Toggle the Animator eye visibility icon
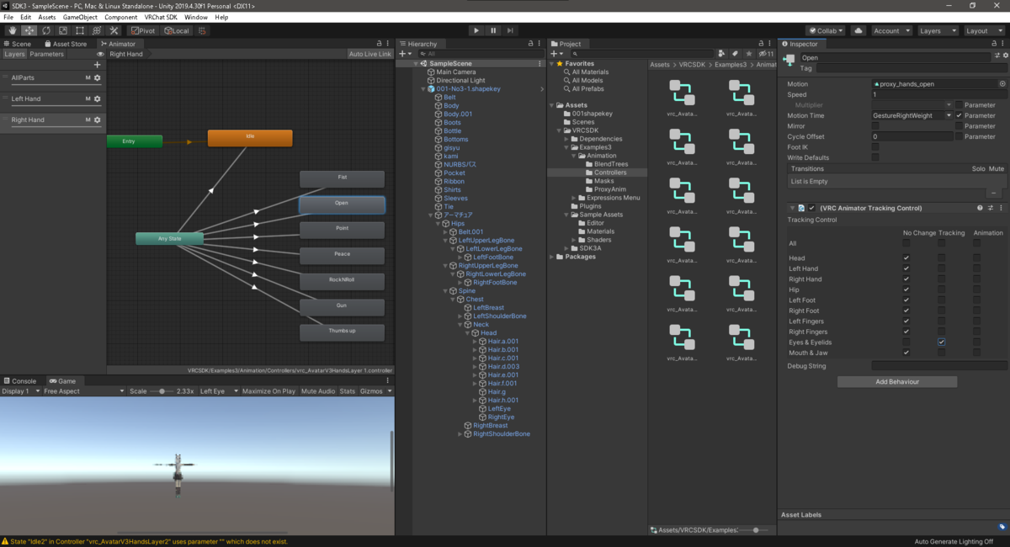This screenshot has width=1010, height=547. [x=100, y=54]
